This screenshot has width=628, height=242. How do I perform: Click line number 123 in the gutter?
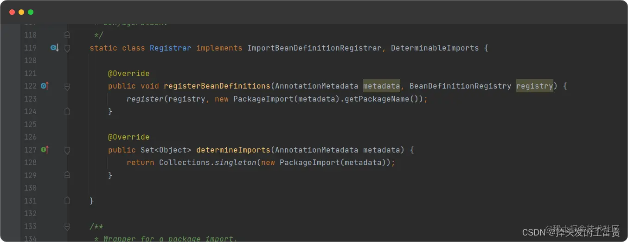coord(30,99)
